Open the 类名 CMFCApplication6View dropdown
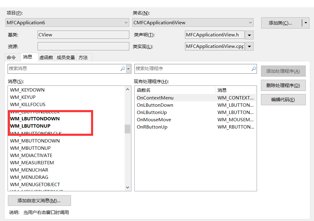 [x=250, y=23]
